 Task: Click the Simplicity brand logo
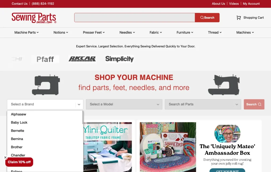pyautogui.click(x=119, y=59)
